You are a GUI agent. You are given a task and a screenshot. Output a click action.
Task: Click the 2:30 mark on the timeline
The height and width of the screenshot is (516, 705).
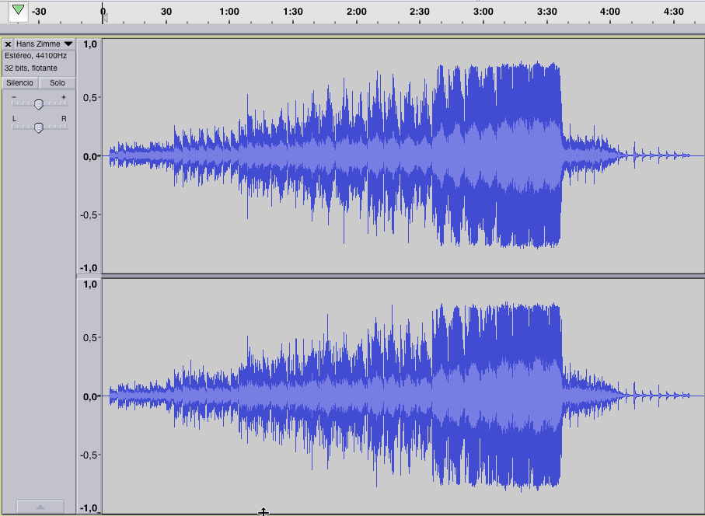click(419, 12)
